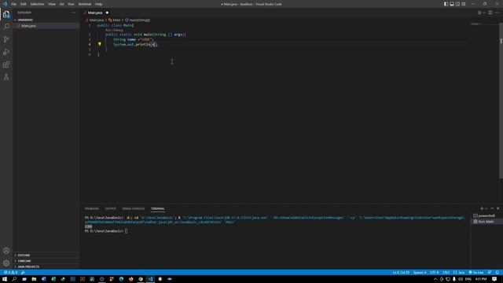Viewport: 503px width, 283px height.
Task: Open the Go menu
Action: click(x=62, y=4)
